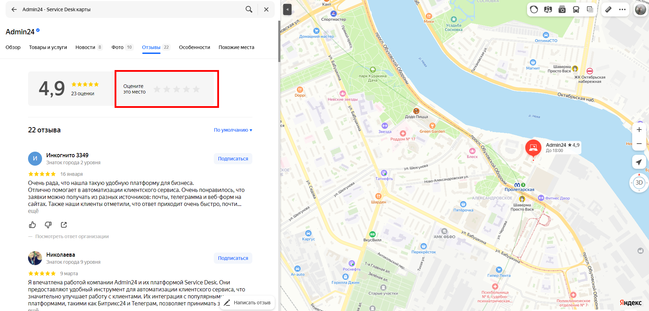Open the map layers selector
649x311 pixels.
(x=590, y=9)
